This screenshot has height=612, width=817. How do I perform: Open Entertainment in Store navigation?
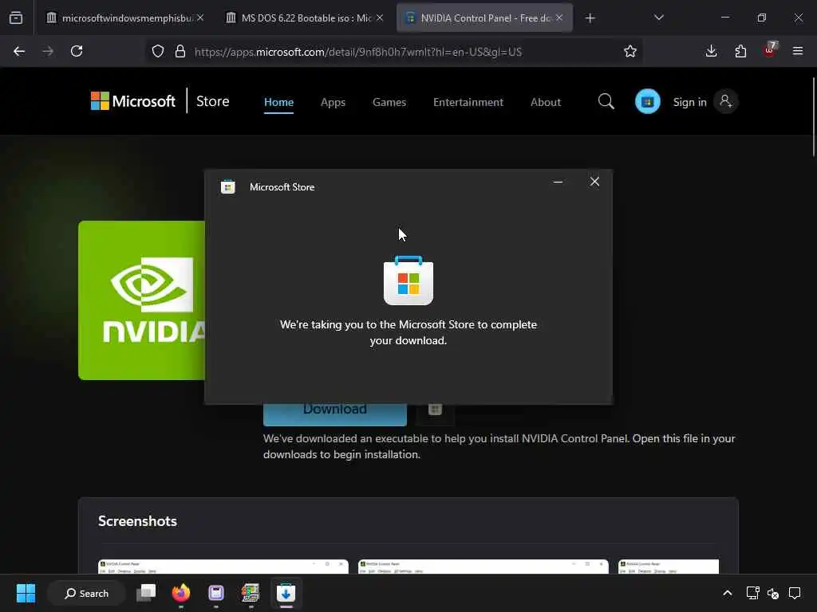point(468,102)
